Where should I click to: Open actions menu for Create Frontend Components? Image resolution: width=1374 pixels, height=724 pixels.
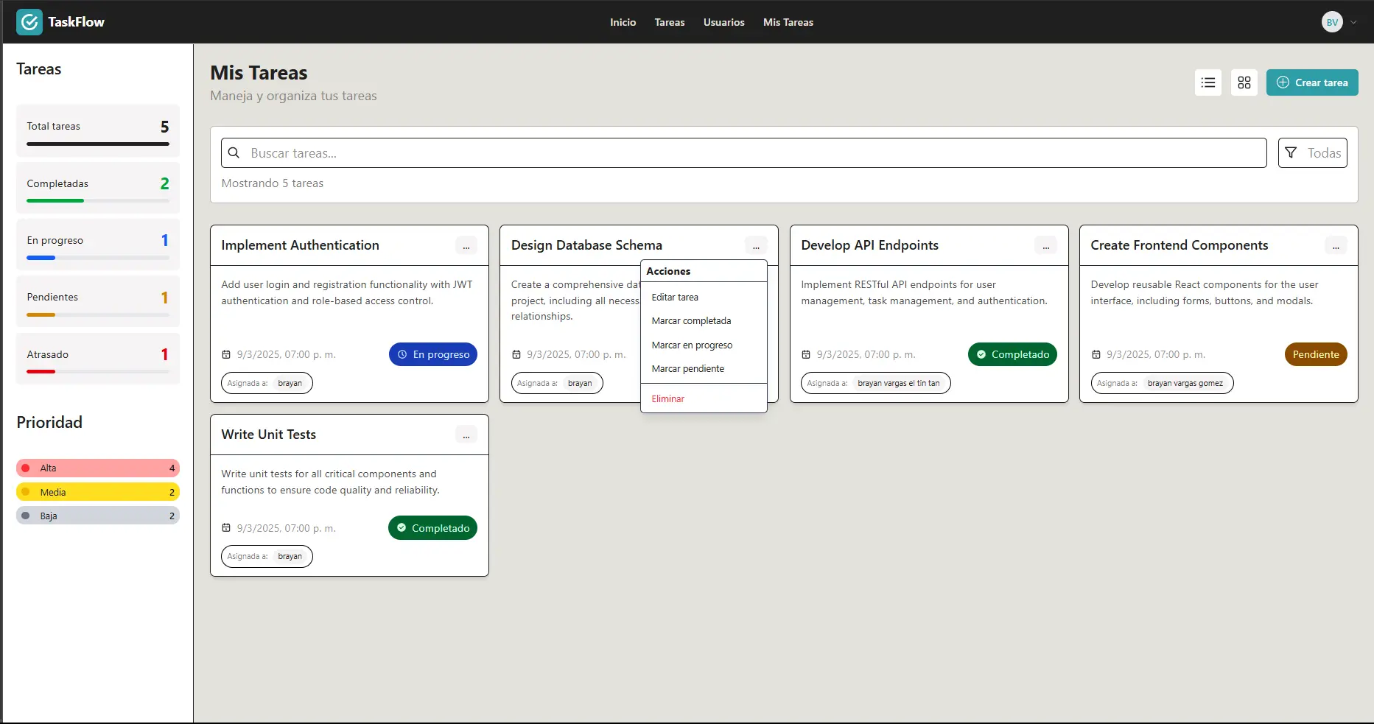pos(1336,246)
